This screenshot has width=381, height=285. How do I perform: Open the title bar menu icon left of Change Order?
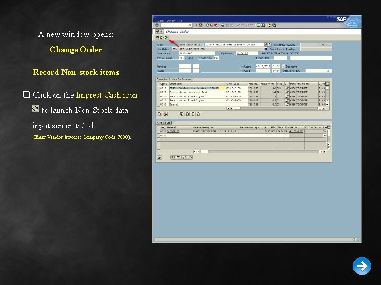[x=159, y=32]
